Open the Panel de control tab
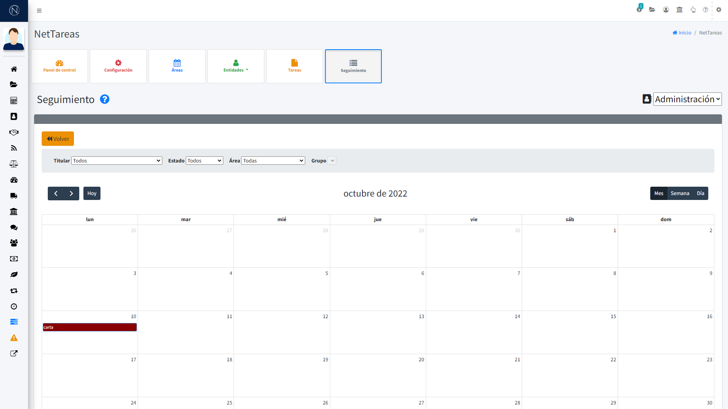The image size is (728, 409). 59,66
